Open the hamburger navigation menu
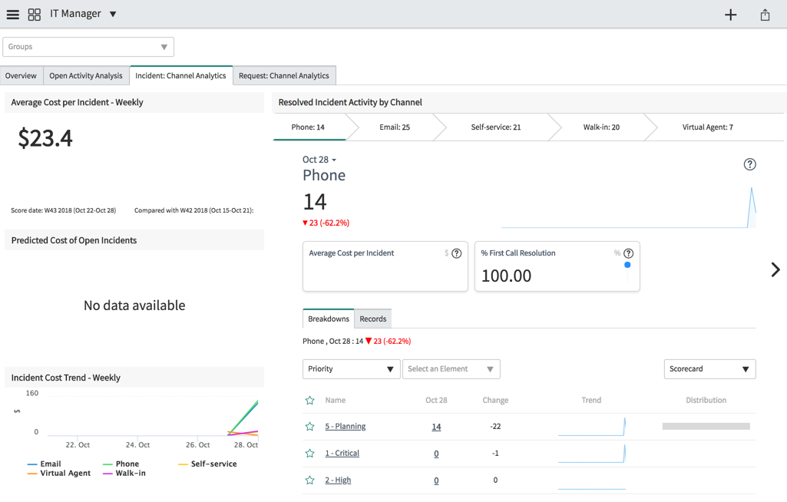The width and height of the screenshot is (787, 502). click(13, 15)
